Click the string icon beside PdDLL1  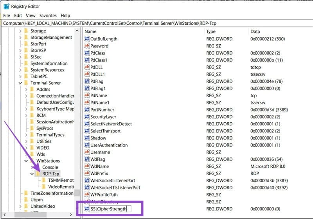coord(87,74)
